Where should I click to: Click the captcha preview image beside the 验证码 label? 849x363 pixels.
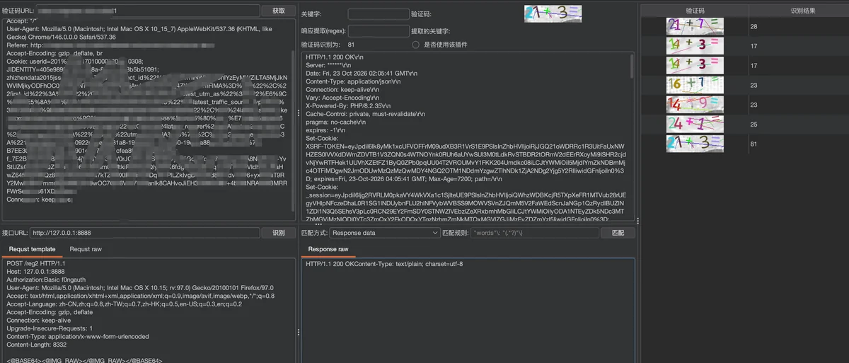coord(553,13)
